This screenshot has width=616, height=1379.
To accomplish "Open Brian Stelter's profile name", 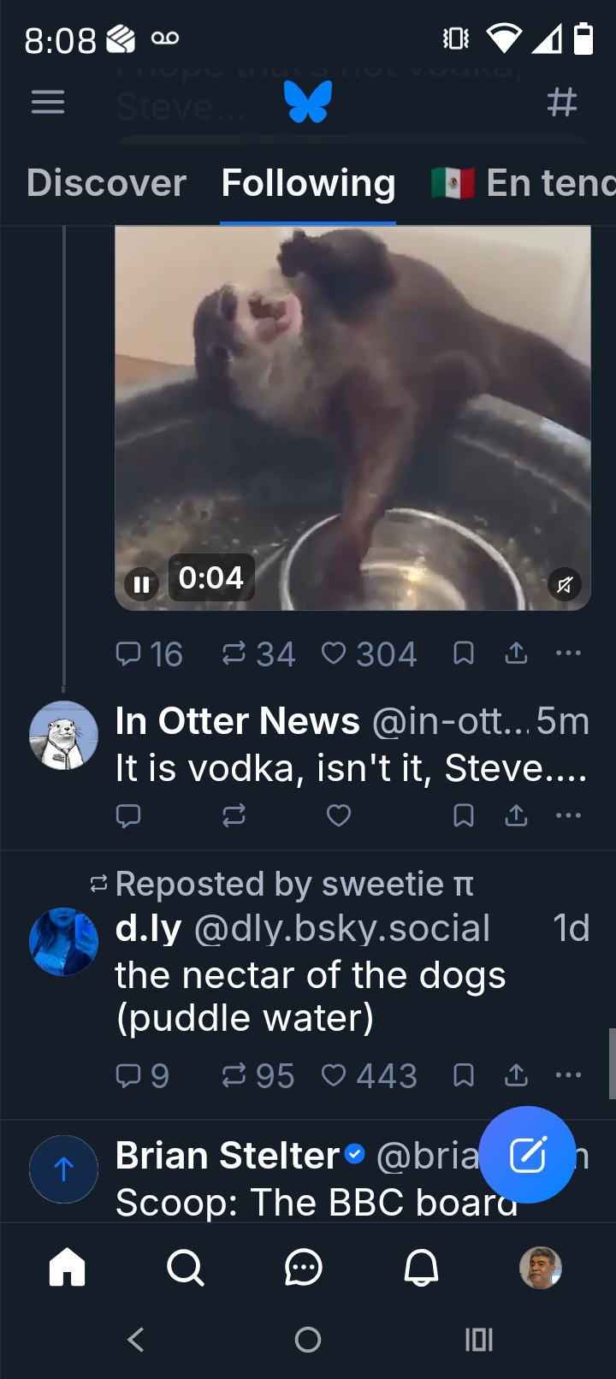I will pyautogui.click(x=228, y=1156).
